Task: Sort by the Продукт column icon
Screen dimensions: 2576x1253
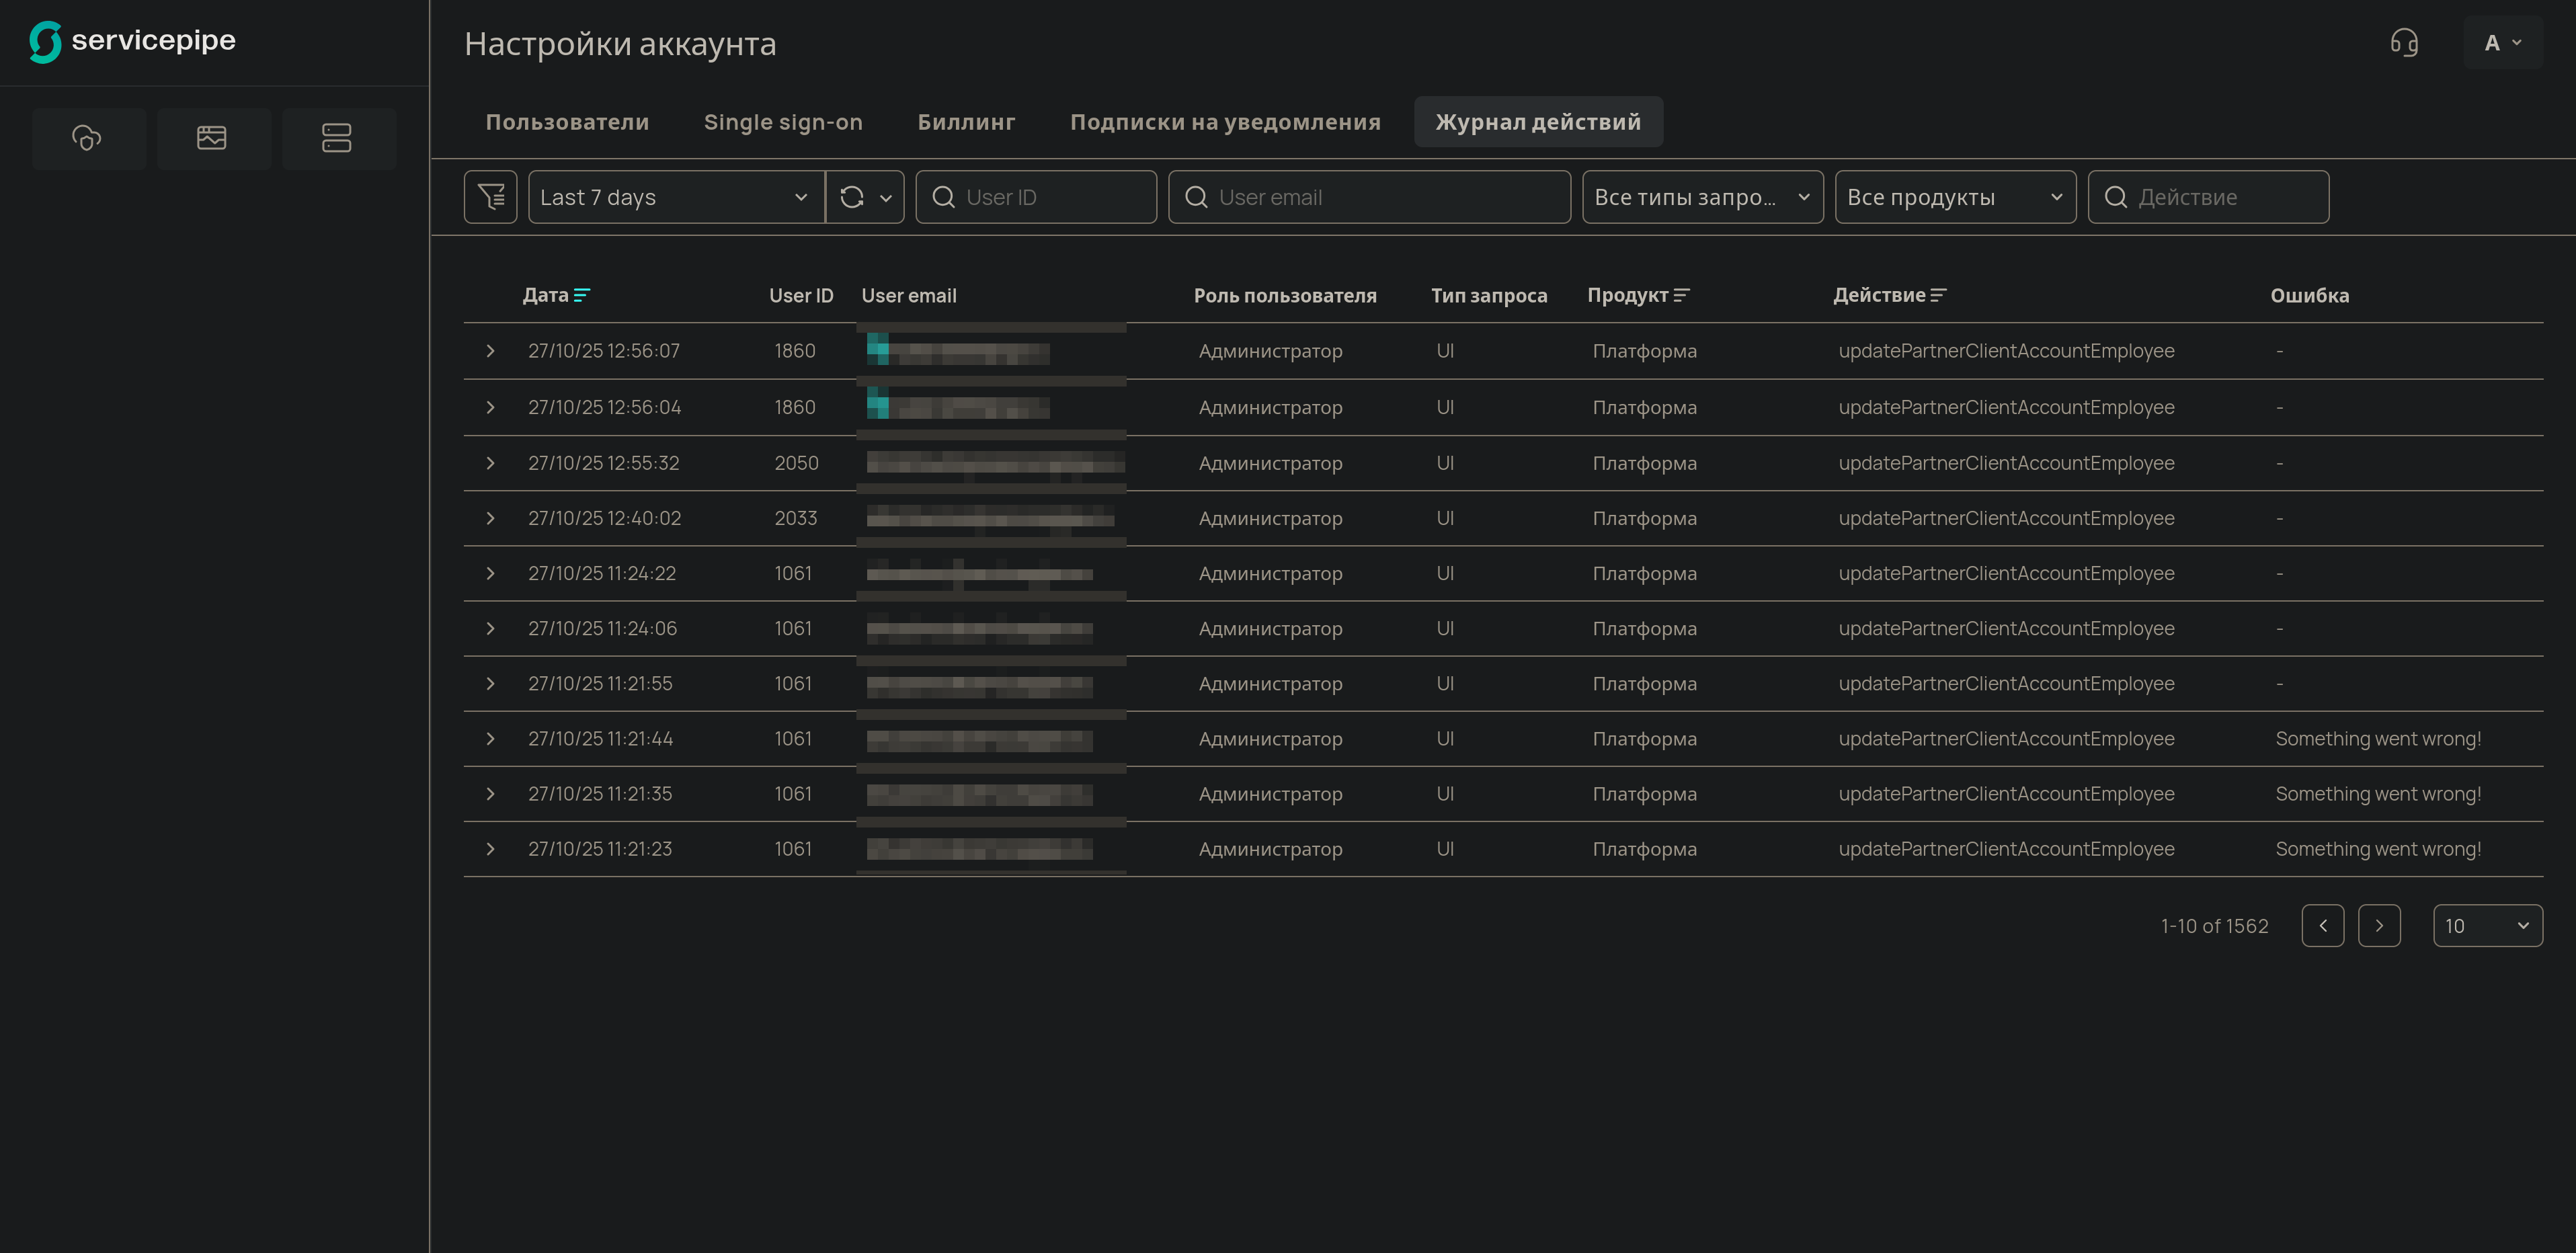Action: coord(1681,295)
